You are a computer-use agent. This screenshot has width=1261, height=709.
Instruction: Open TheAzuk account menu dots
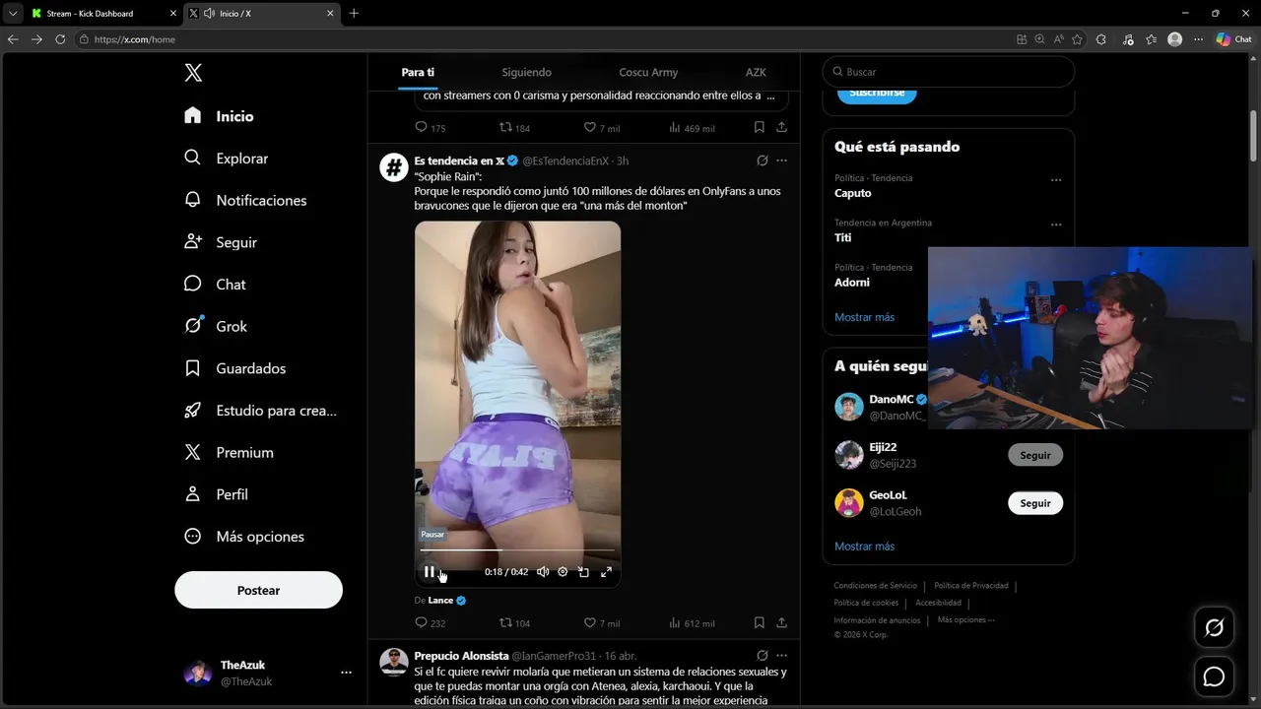(x=346, y=673)
